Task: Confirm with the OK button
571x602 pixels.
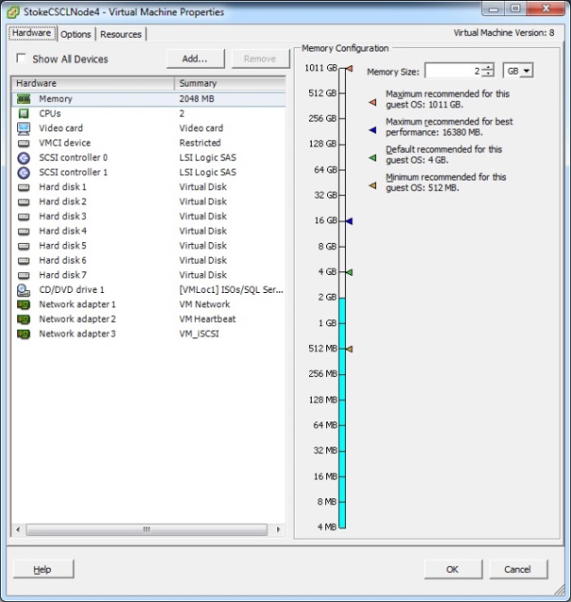Action: (x=453, y=569)
